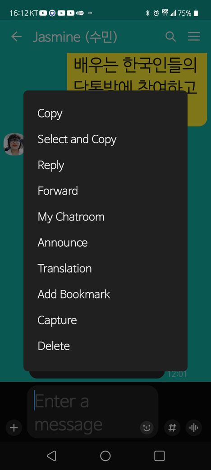Tap the Android home navigation button
Image resolution: width=211 pixels, height=470 pixels.
105,456
